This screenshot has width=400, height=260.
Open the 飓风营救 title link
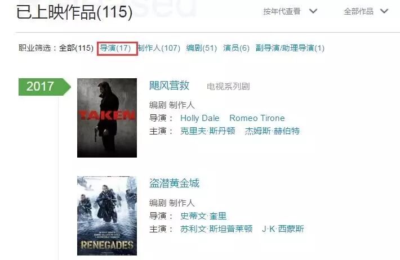click(169, 86)
